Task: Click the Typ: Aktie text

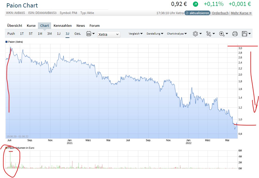Action: [x=87, y=13]
